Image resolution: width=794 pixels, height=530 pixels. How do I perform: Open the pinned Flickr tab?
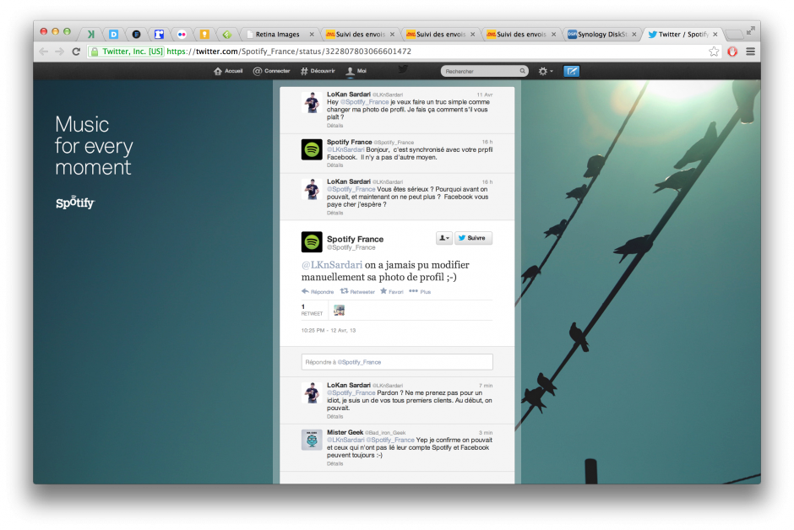(182, 35)
